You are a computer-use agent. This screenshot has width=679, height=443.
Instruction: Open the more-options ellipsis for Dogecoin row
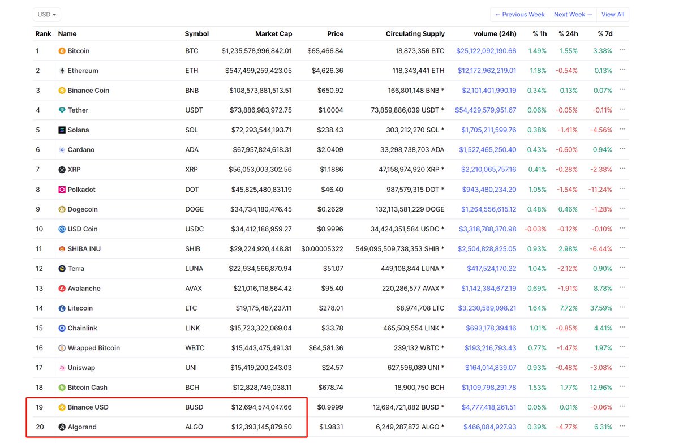tap(622, 209)
